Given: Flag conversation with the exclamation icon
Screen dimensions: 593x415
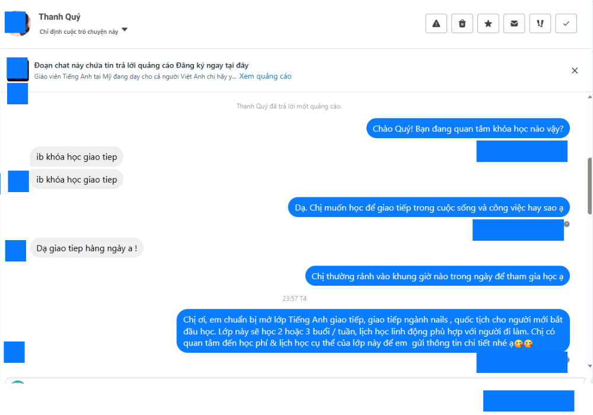Looking at the screenshot, I should pos(540,24).
